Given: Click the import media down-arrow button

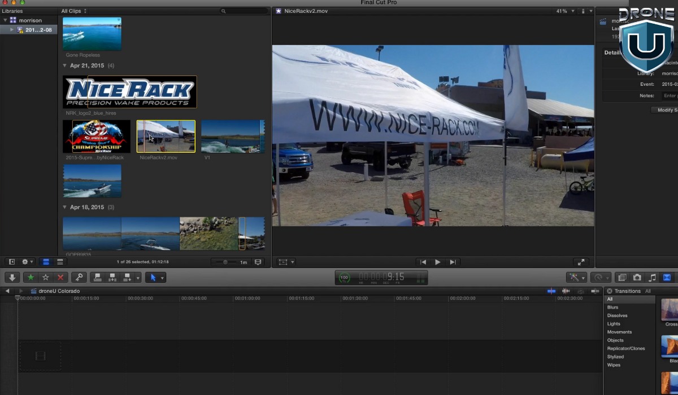Looking at the screenshot, I should pyautogui.click(x=12, y=278).
